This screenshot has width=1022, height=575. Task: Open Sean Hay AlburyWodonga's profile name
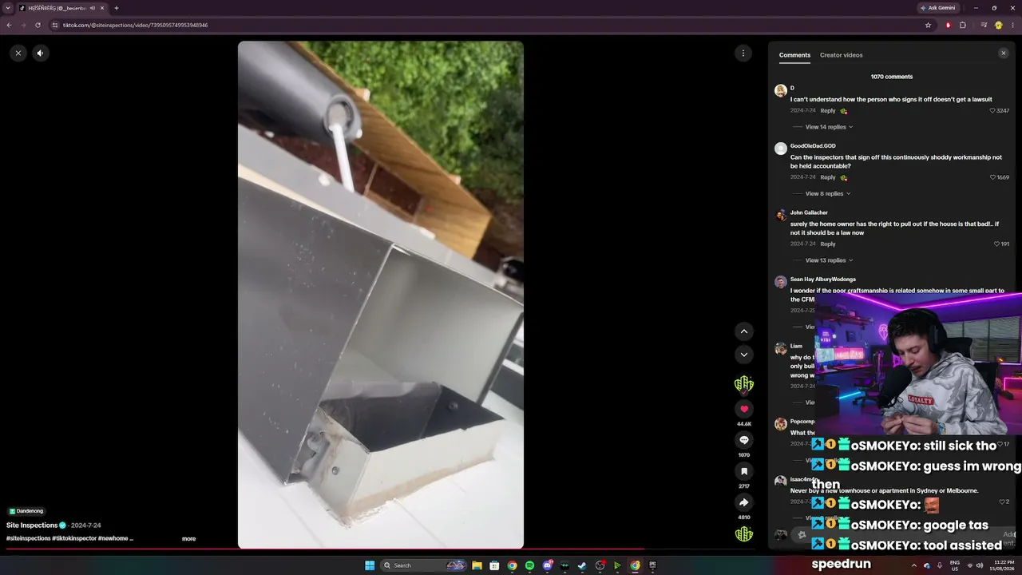823,280
